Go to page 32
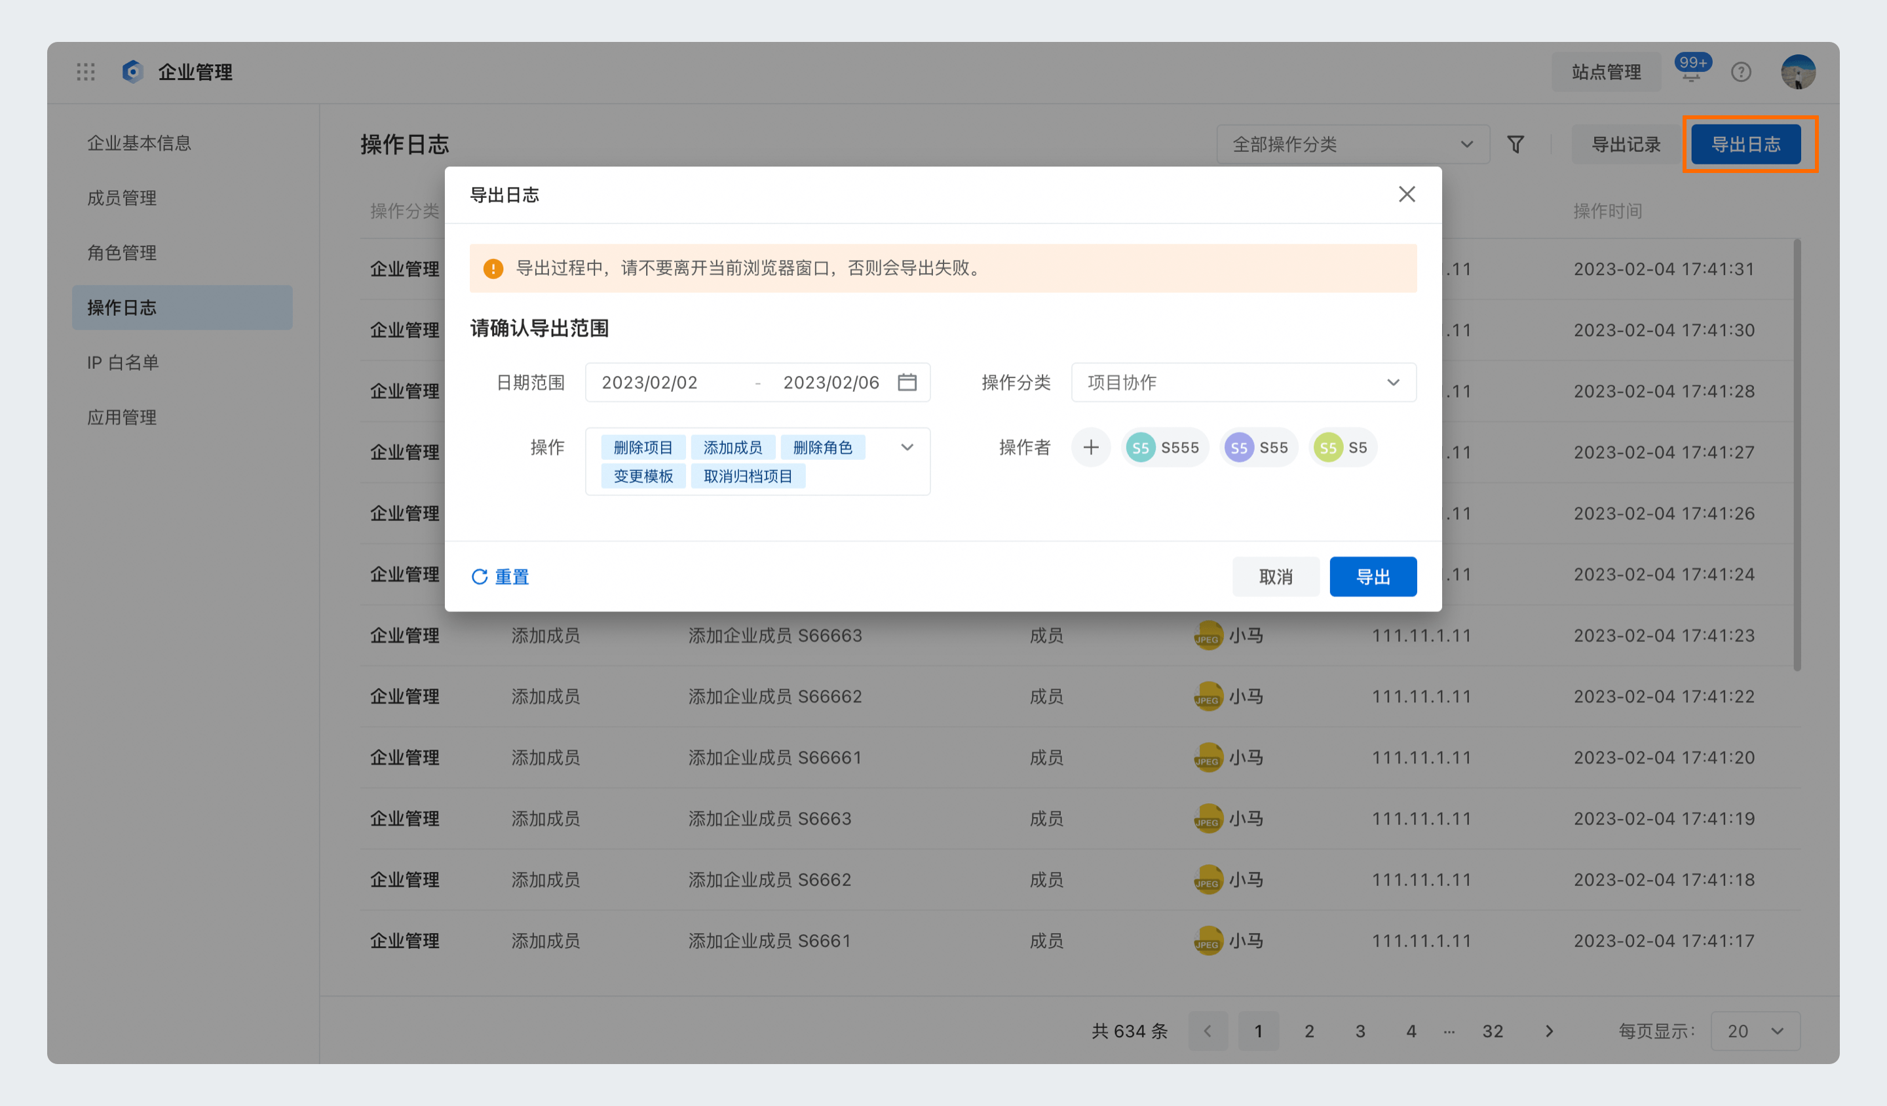The height and width of the screenshot is (1106, 1887). [x=1493, y=1031]
